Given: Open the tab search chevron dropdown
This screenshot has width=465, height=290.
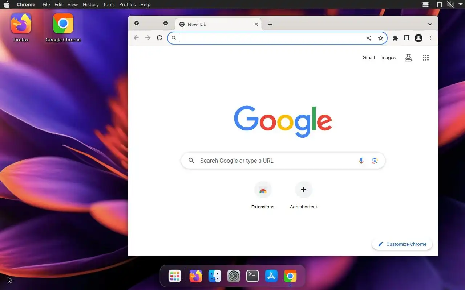Looking at the screenshot, I should click(x=430, y=24).
